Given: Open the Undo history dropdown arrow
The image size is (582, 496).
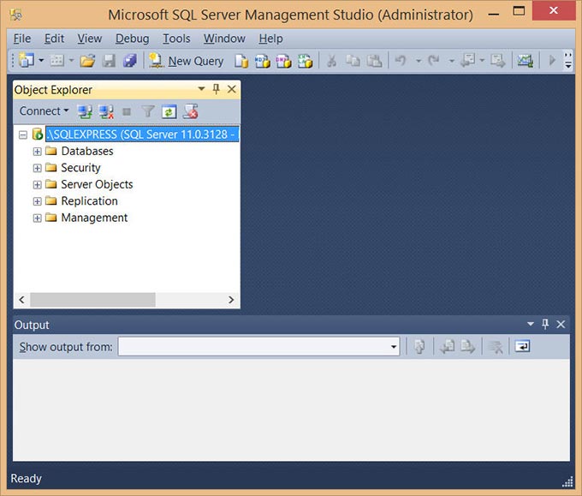Looking at the screenshot, I should point(419,61).
